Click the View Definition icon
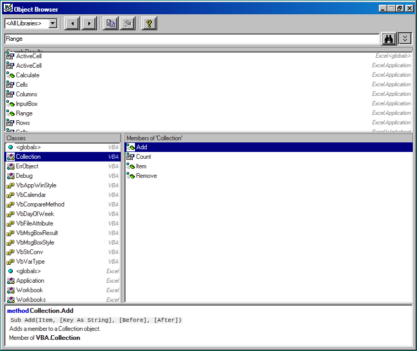This screenshot has height=351, width=417. click(x=128, y=23)
